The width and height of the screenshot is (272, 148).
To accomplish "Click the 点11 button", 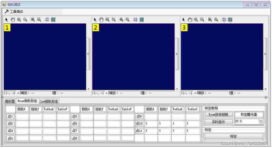I will [x=139, y=131].
